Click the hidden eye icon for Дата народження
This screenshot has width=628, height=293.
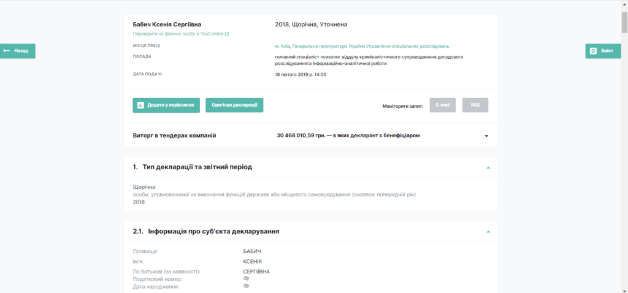[247, 286]
